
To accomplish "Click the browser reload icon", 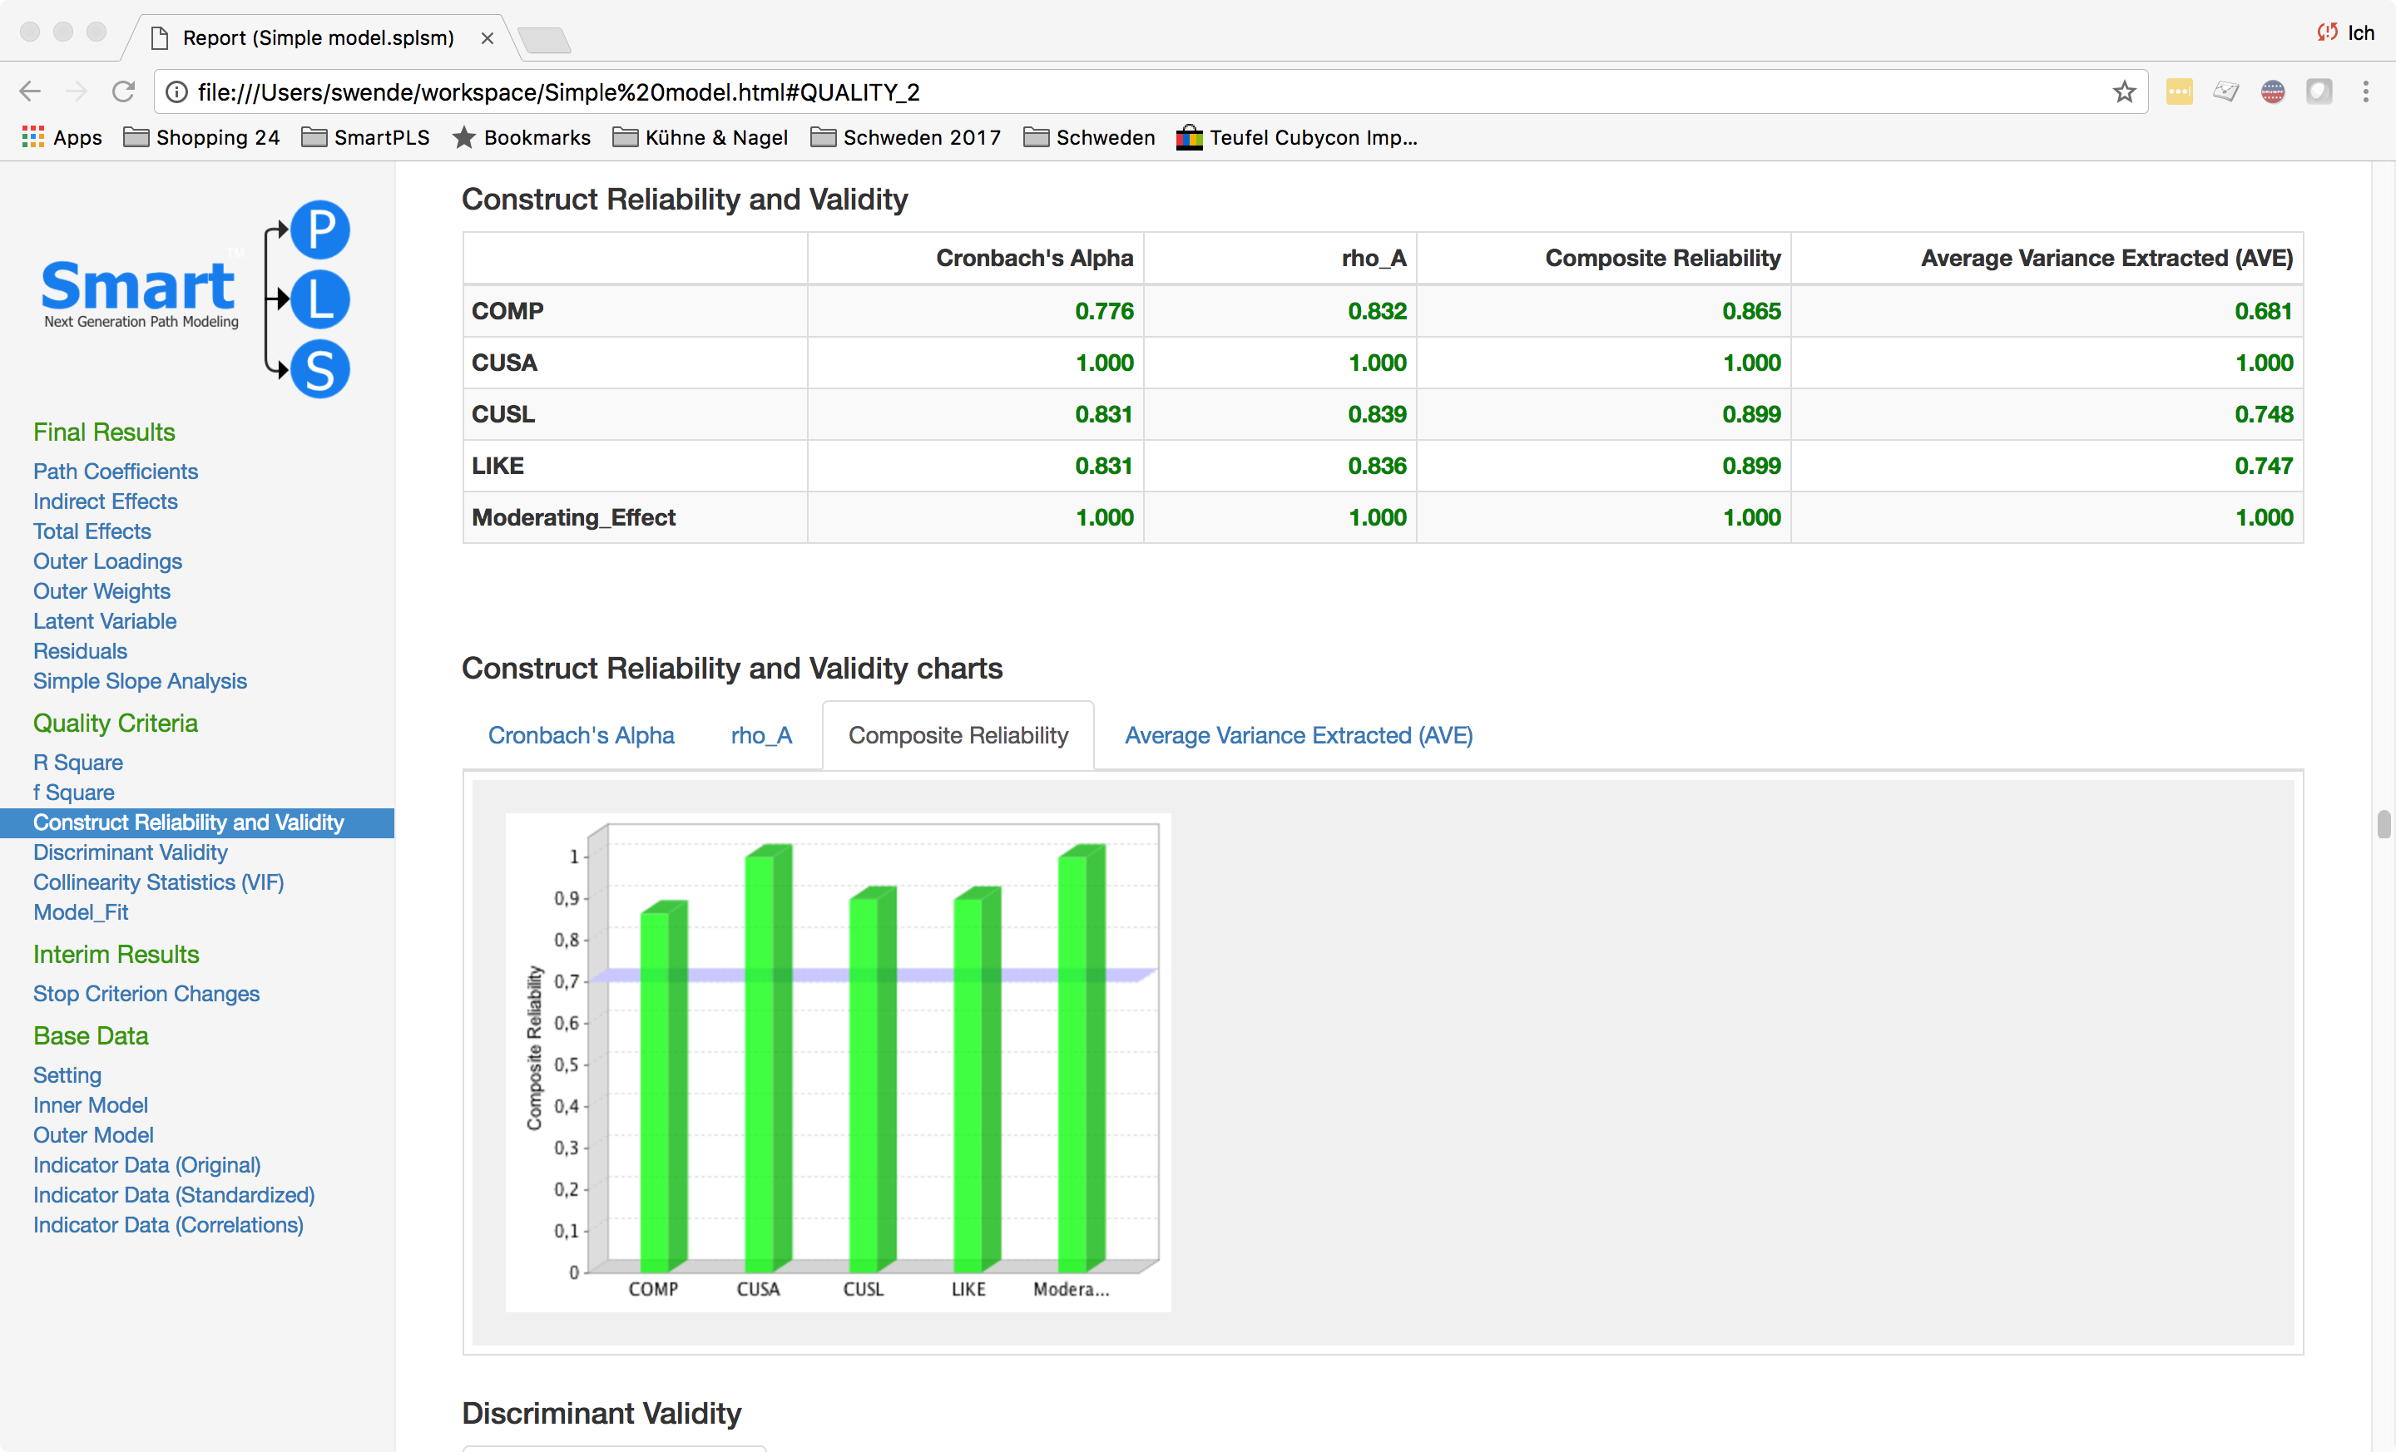I will click(122, 91).
